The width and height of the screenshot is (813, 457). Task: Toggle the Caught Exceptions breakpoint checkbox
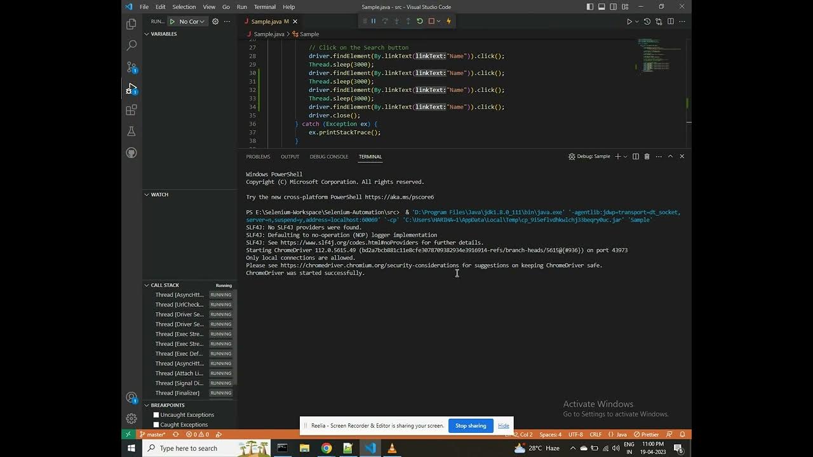(156, 425)
